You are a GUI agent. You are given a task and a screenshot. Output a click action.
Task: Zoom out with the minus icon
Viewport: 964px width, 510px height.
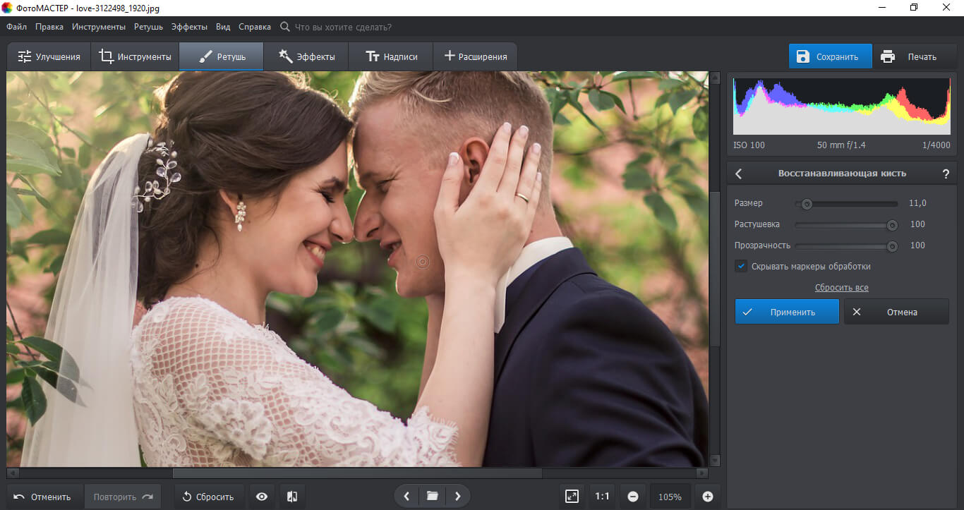click(633, 497)
